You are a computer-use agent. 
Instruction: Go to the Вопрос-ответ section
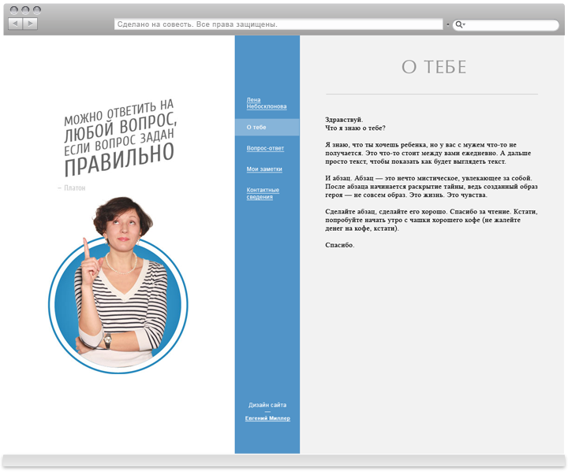[265, 148]
